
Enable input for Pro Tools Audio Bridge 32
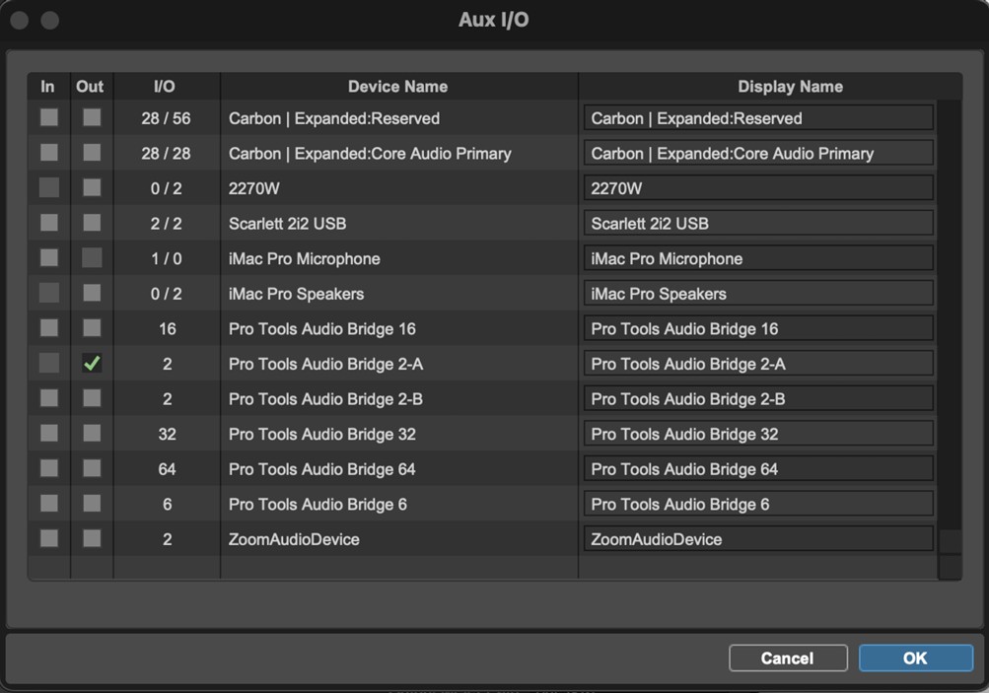[47, 434]
